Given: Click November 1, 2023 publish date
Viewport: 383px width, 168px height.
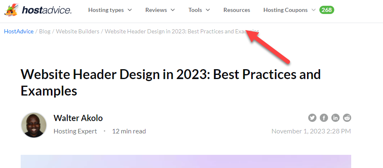Looking at the screenshot, I should tap(311, 131).
